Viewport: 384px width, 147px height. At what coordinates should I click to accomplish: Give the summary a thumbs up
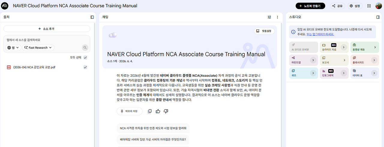(x=158, y=111)
